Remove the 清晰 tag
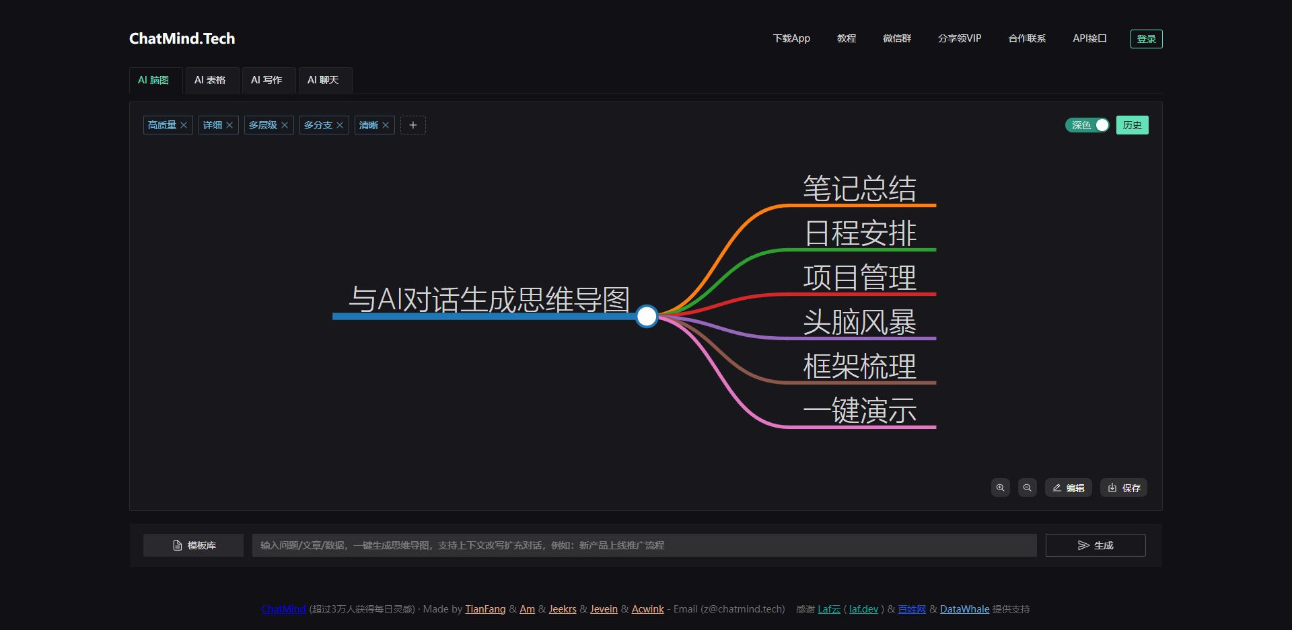1292x630 pixels. click(x=386, y=125)
